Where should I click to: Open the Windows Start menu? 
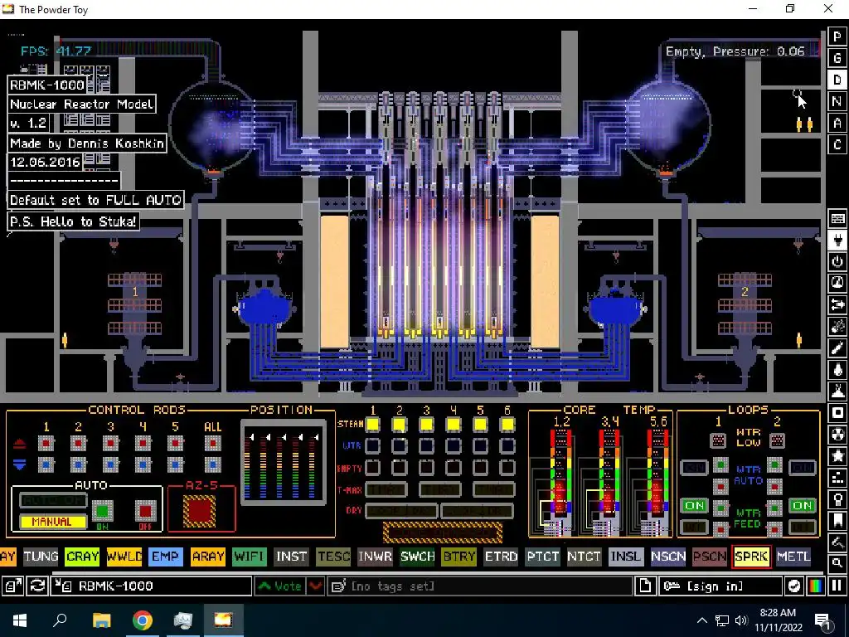tap(20, 620)
